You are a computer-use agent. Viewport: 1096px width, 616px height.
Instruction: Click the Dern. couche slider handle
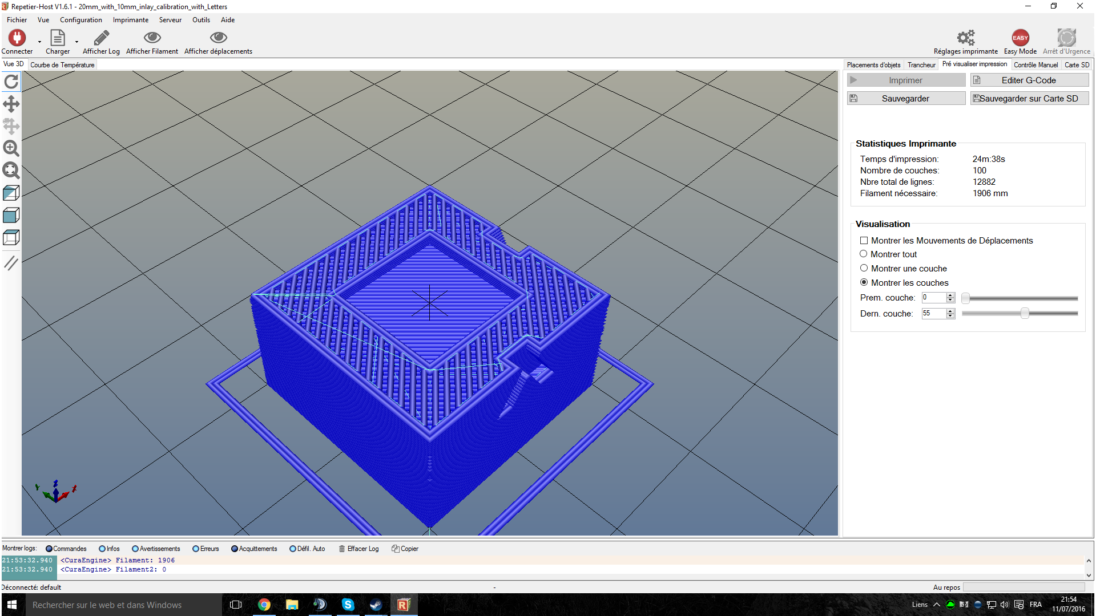coord(1025,313)
